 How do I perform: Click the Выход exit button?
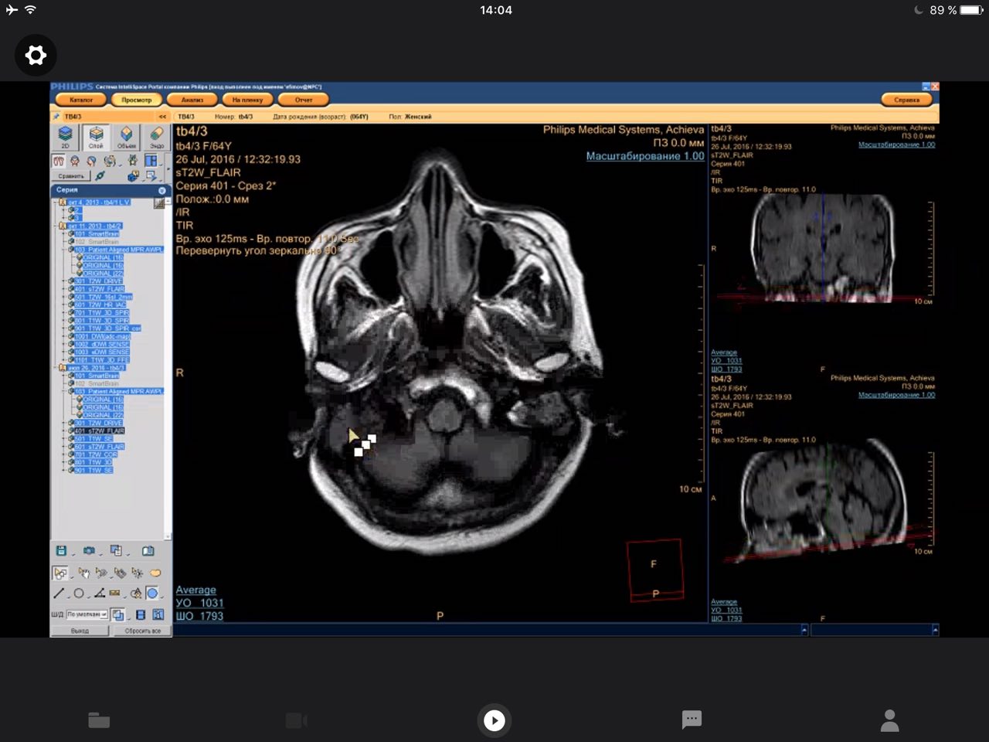tap(80, 631)
